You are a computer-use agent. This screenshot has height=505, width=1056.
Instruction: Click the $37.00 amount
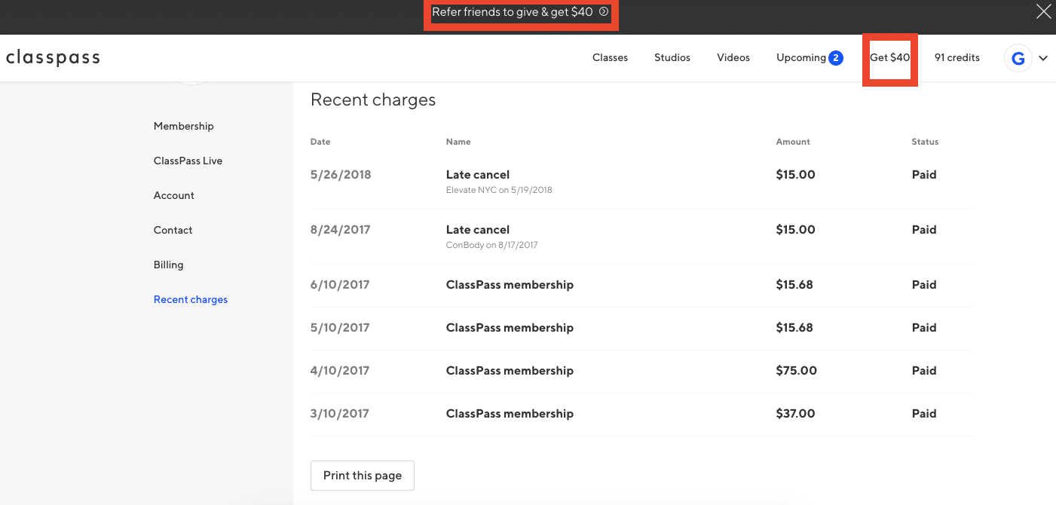click(796, 414)
